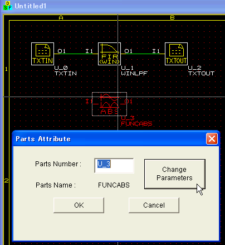The image size is (225, 245).
Task: Select the U_1 WINLPF label
Action: click(x=134, y=70)
